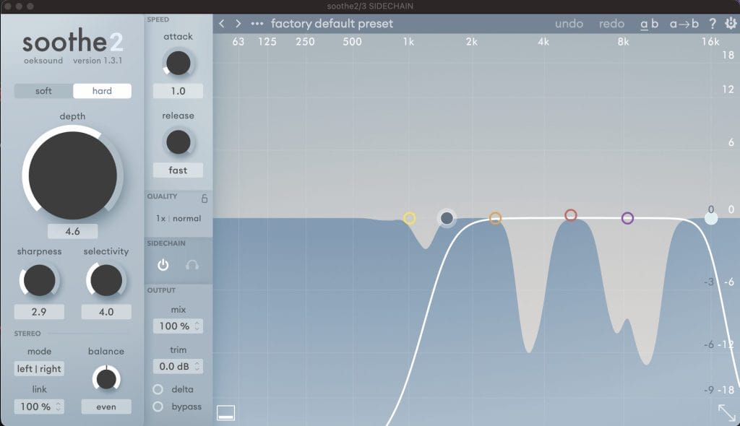Screen dimensions: 740x426
Task: Open the preset menu via three dots
Action: coord(257,24)
